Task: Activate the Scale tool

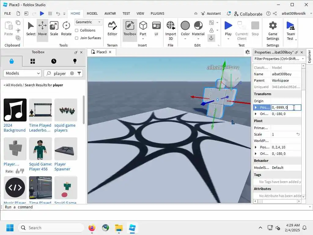Action: tap(54, 29)
